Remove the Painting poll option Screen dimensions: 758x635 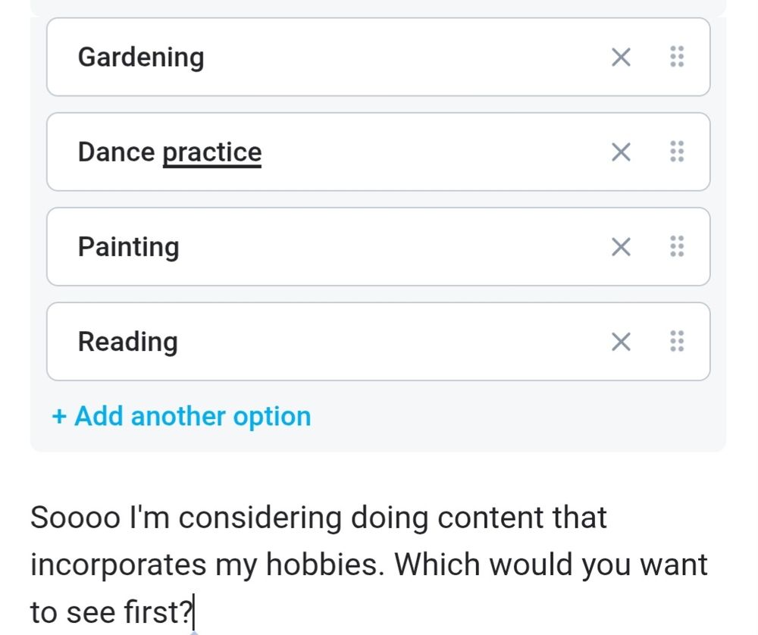point(621,246)
